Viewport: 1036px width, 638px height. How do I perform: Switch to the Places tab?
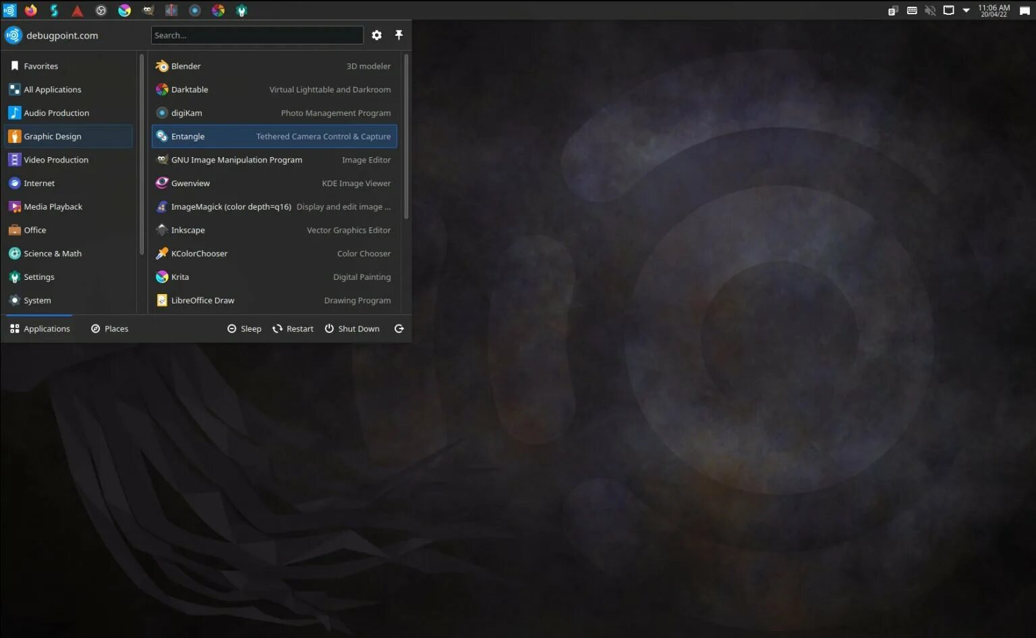109,328
